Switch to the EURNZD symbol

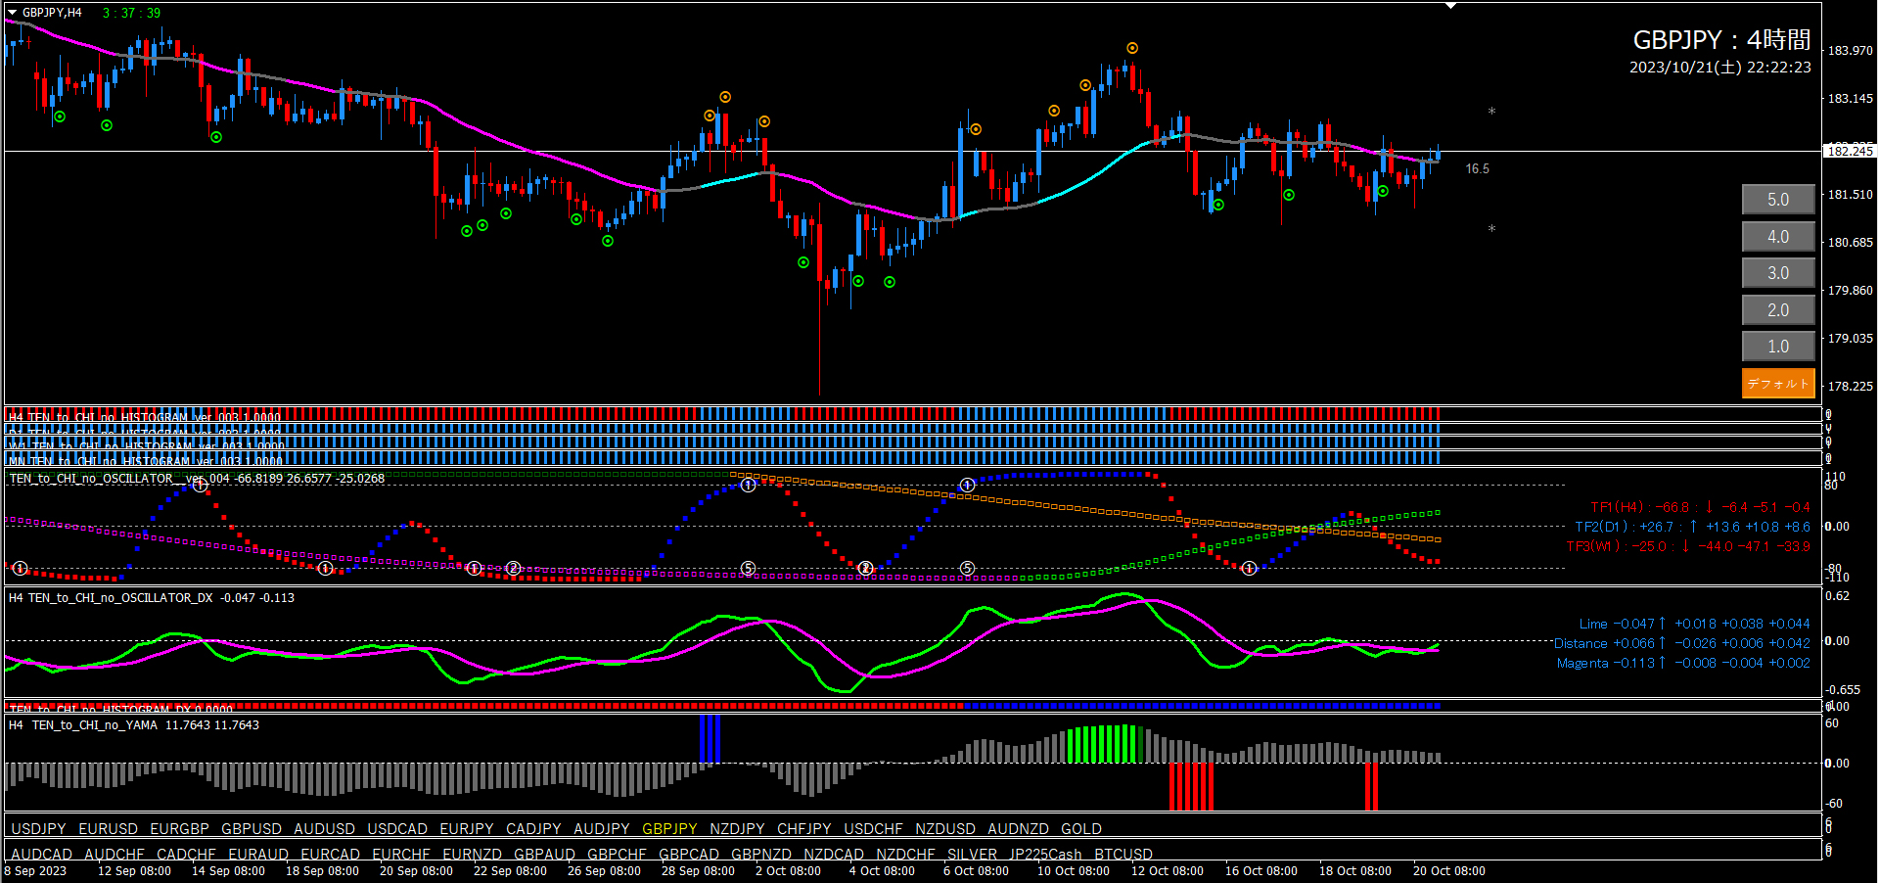[x=473, y=855]
